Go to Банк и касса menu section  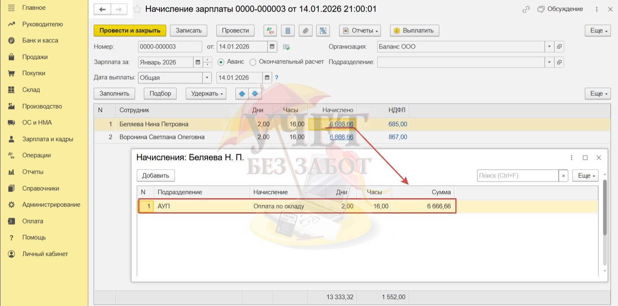tap(40, 41)
